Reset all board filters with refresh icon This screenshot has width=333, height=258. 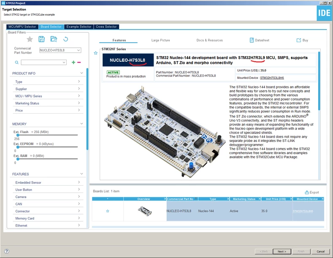pyautogui.click(x=65, y=39)
